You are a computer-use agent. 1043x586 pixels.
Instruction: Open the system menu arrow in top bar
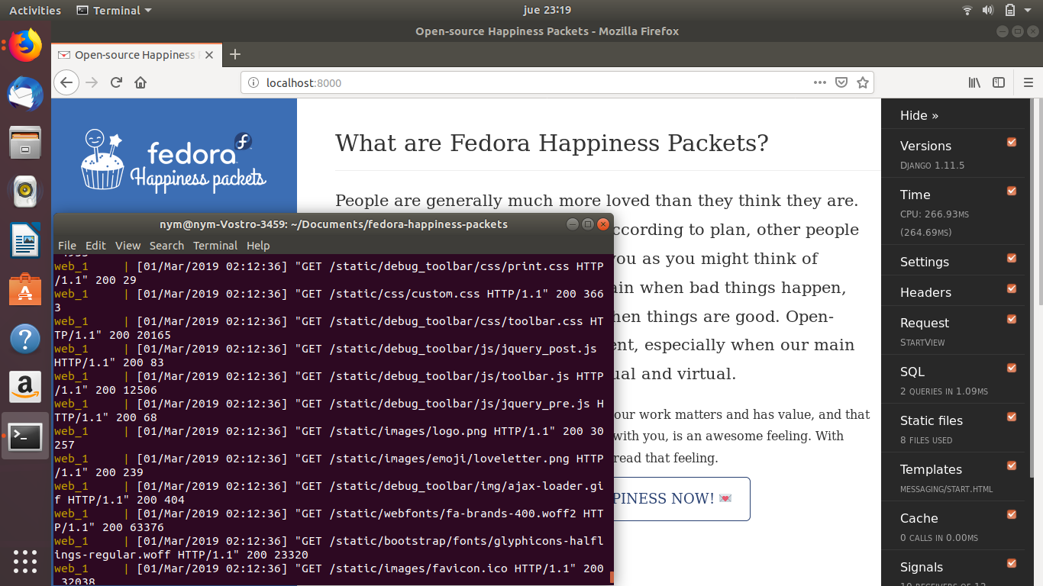(x=1029, y=10)
